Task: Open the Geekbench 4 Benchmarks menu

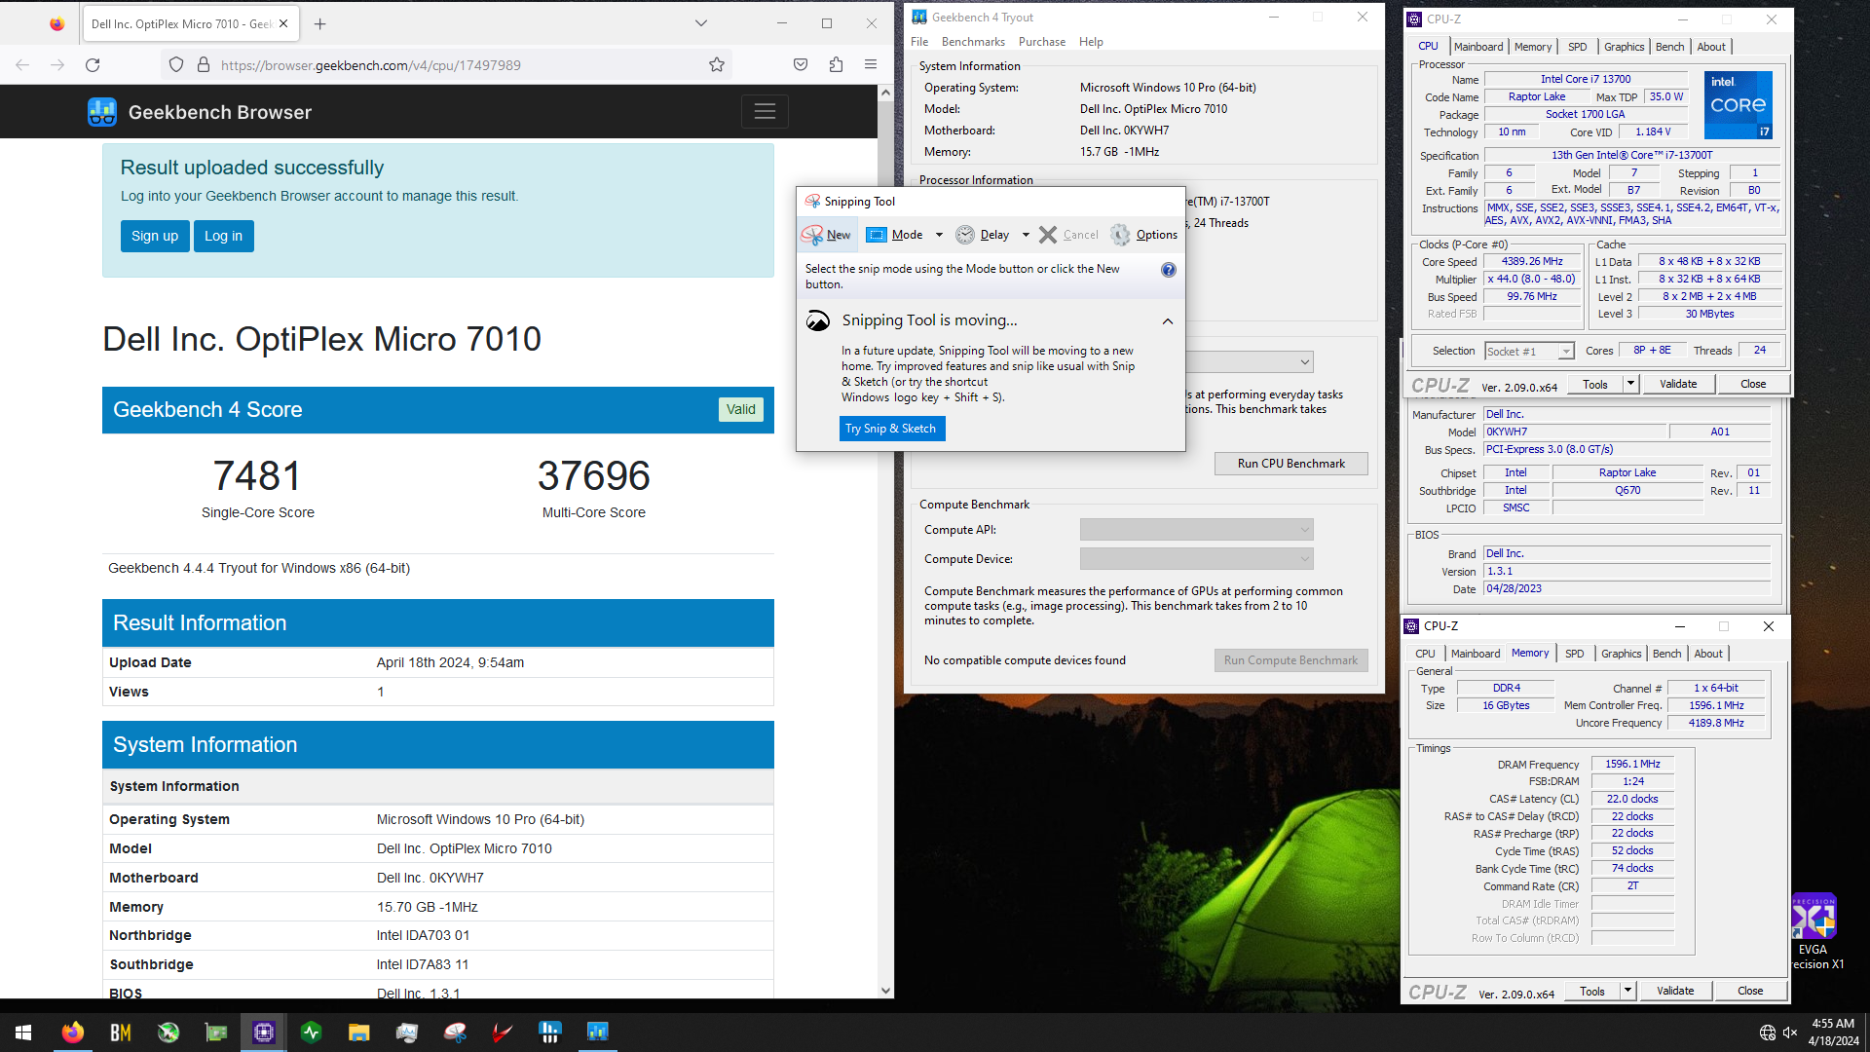Action: coord(973,42)
